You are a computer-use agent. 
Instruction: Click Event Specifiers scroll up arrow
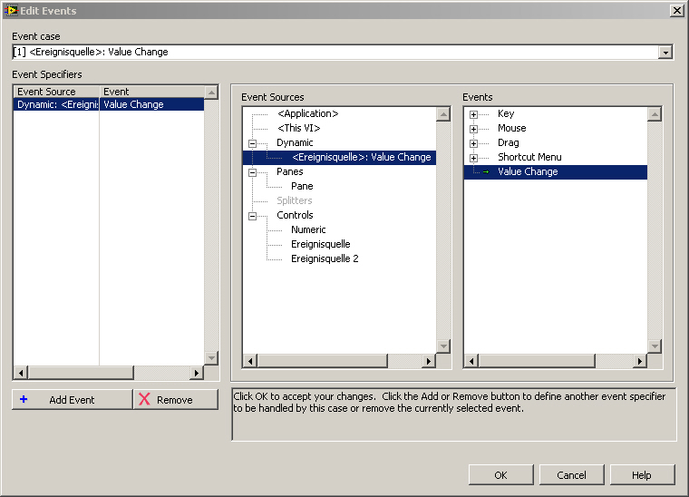(x=211, y=93)
